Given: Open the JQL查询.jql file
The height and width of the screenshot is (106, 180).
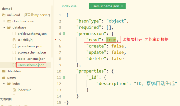Looking at the screenshot, I should pyautogui.click(x=26, y=40).
